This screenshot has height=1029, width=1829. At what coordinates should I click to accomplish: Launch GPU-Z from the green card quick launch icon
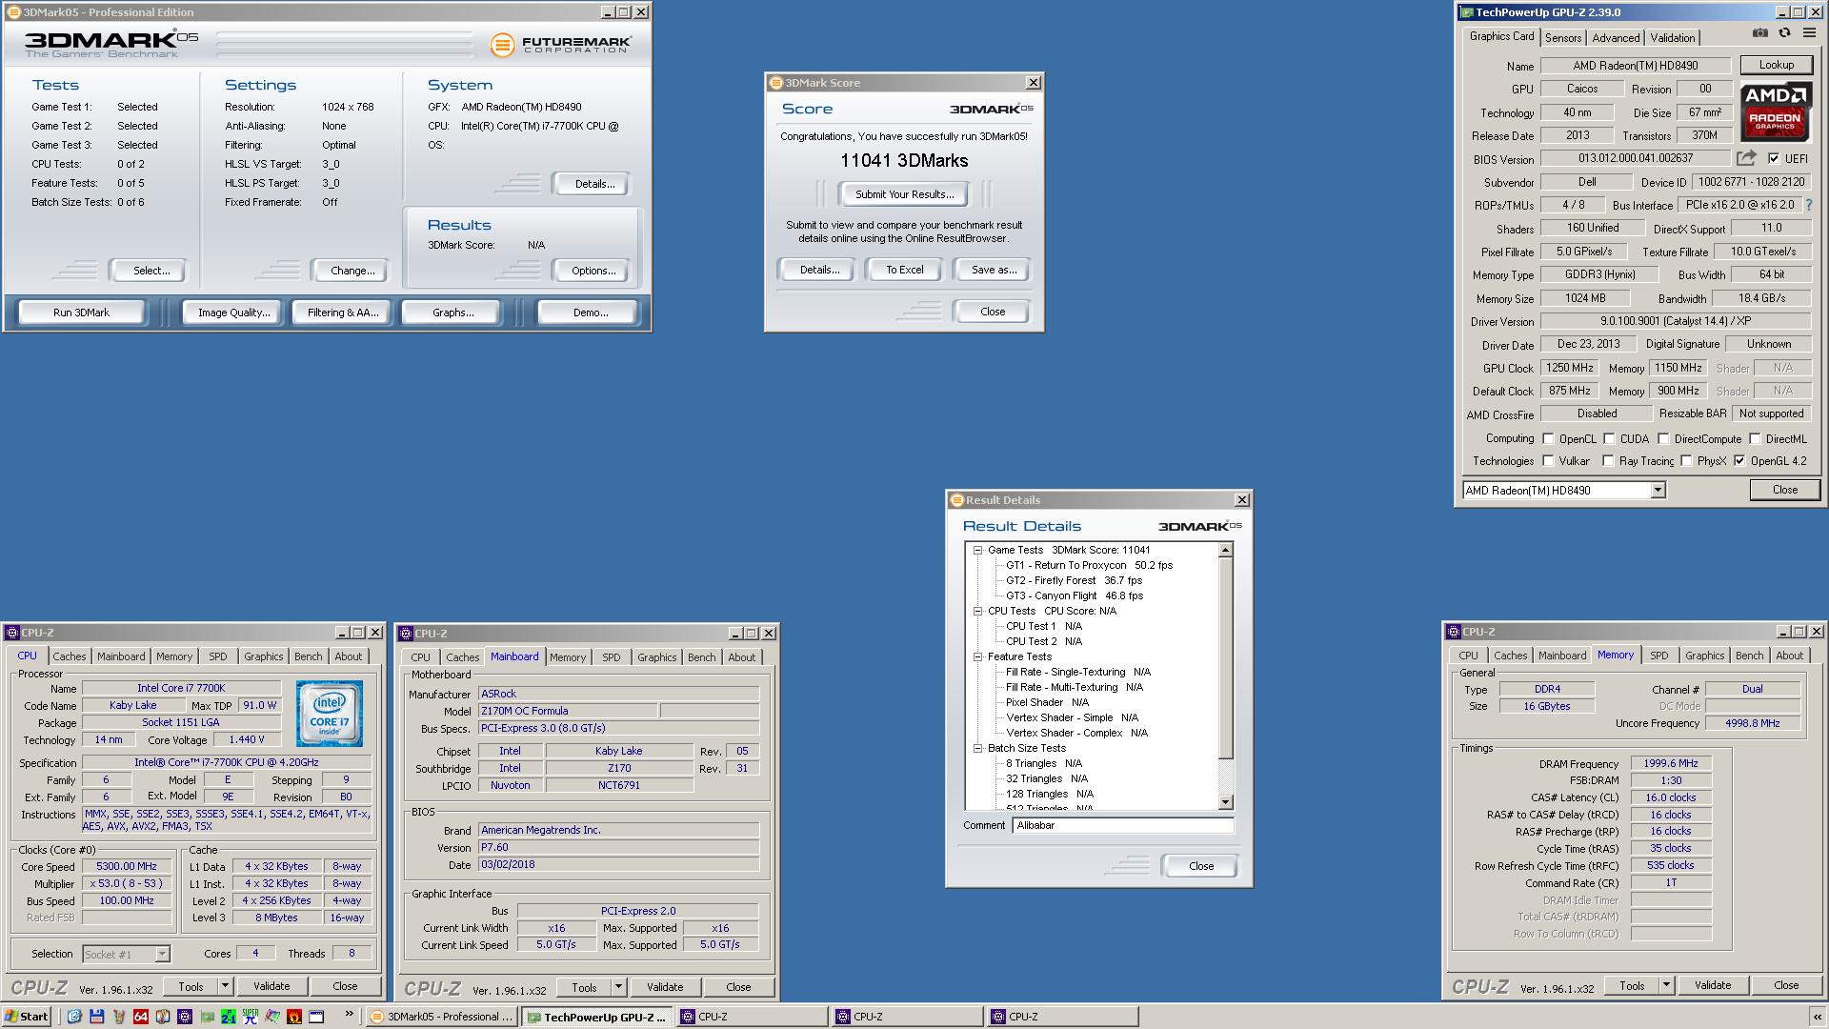207,1017
